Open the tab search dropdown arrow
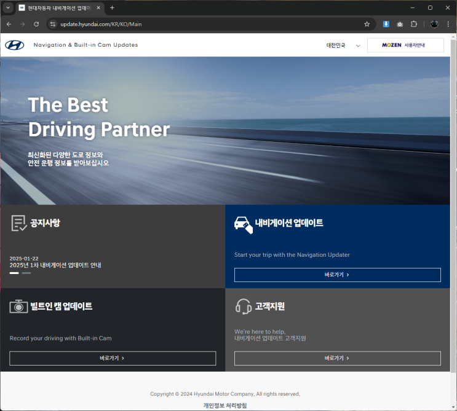The image size is (457, 411). click(x=8, y=8)
